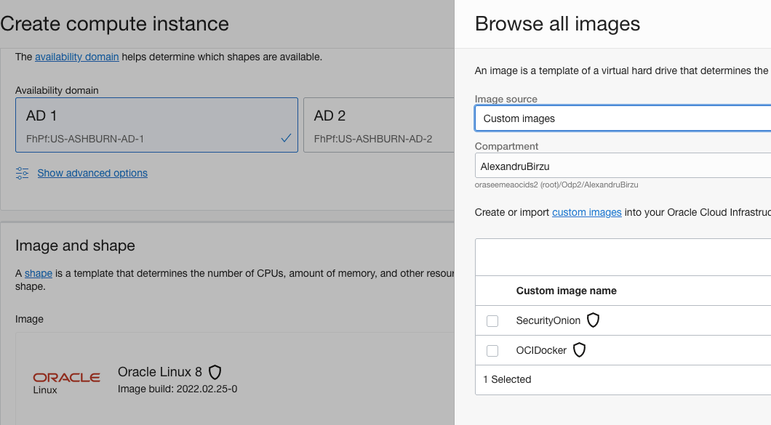
Task: Click the shield icon beside SecurityOnion
Action: [593, 320]
